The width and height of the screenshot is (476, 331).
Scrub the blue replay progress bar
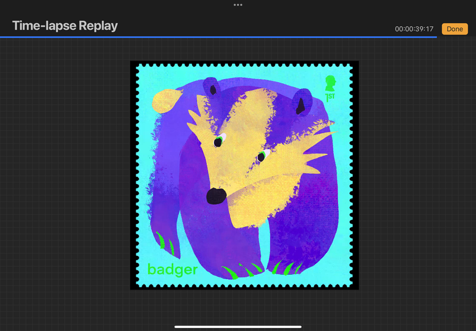click(x=218, y=37)
